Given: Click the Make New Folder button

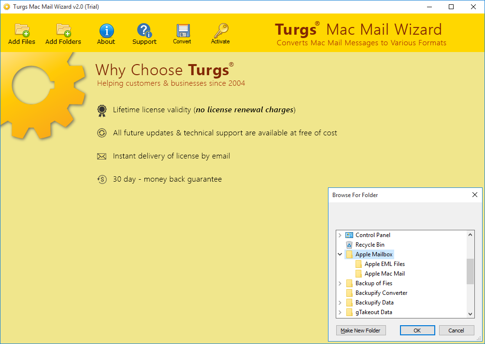Looking at the screenshot, I should click(361, 331).
